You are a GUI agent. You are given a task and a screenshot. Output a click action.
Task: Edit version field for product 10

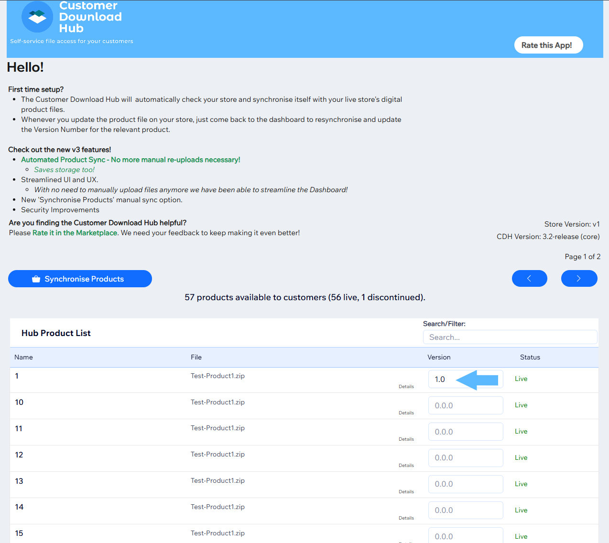466,405
